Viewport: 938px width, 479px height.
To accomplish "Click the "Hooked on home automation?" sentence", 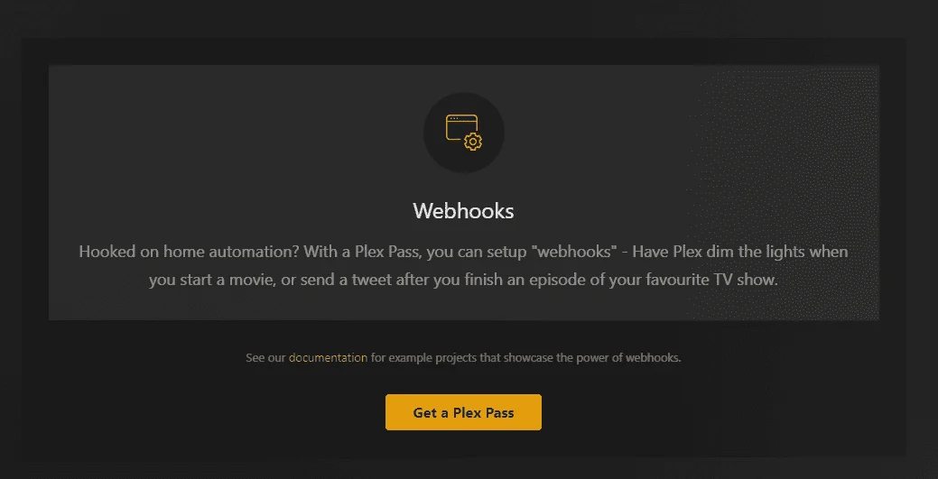I will tap(189, 251).
